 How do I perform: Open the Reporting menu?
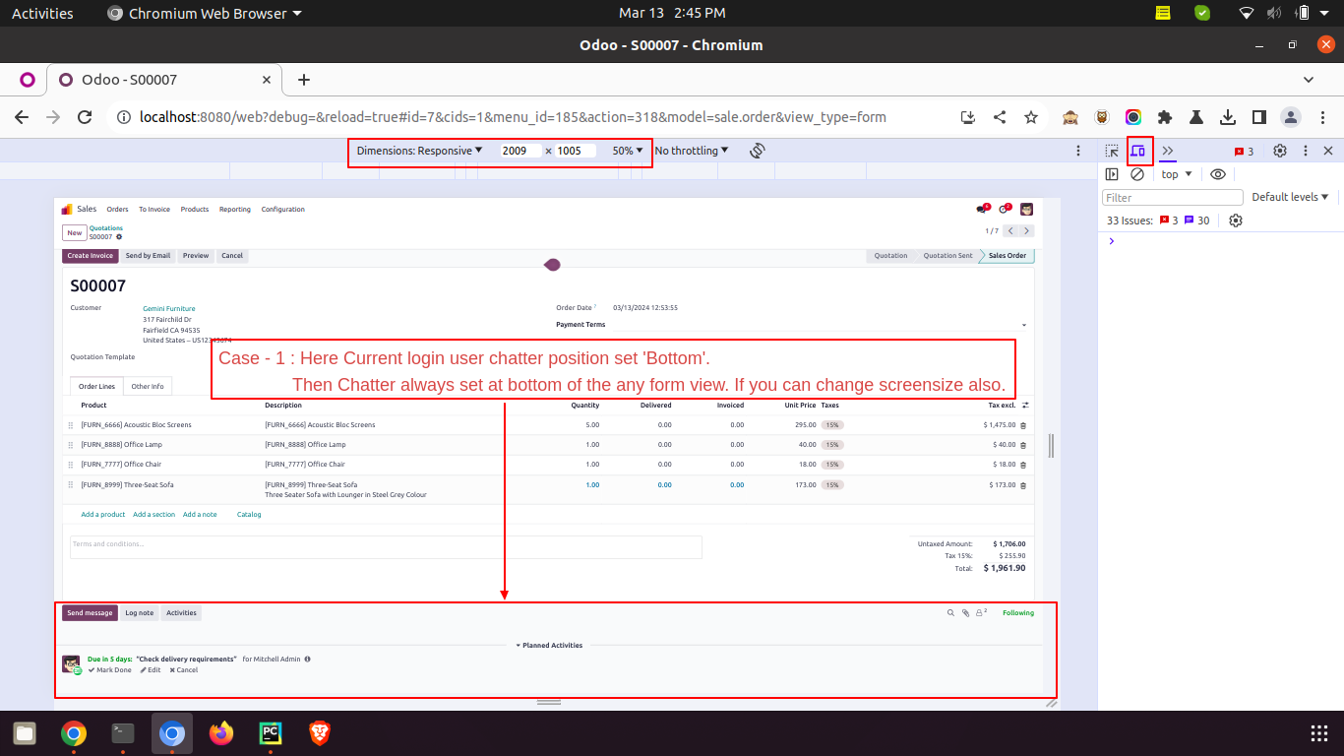[x=235, y=210]
